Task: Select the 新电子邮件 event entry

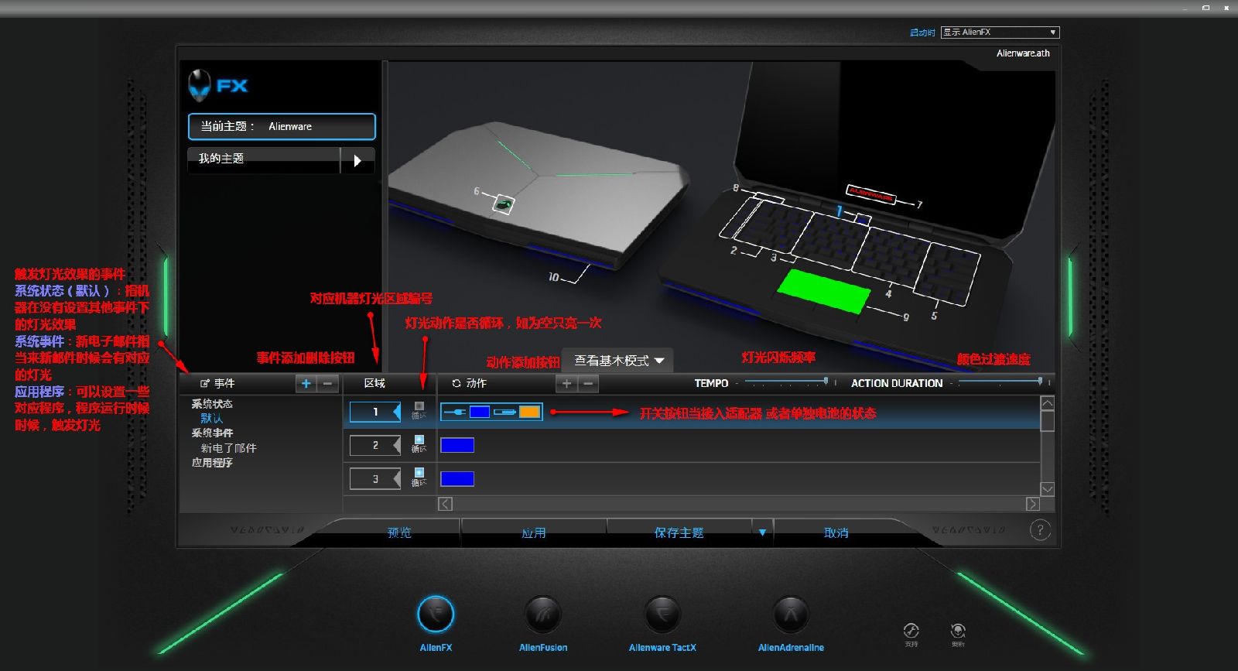Action: click(229, 448)
